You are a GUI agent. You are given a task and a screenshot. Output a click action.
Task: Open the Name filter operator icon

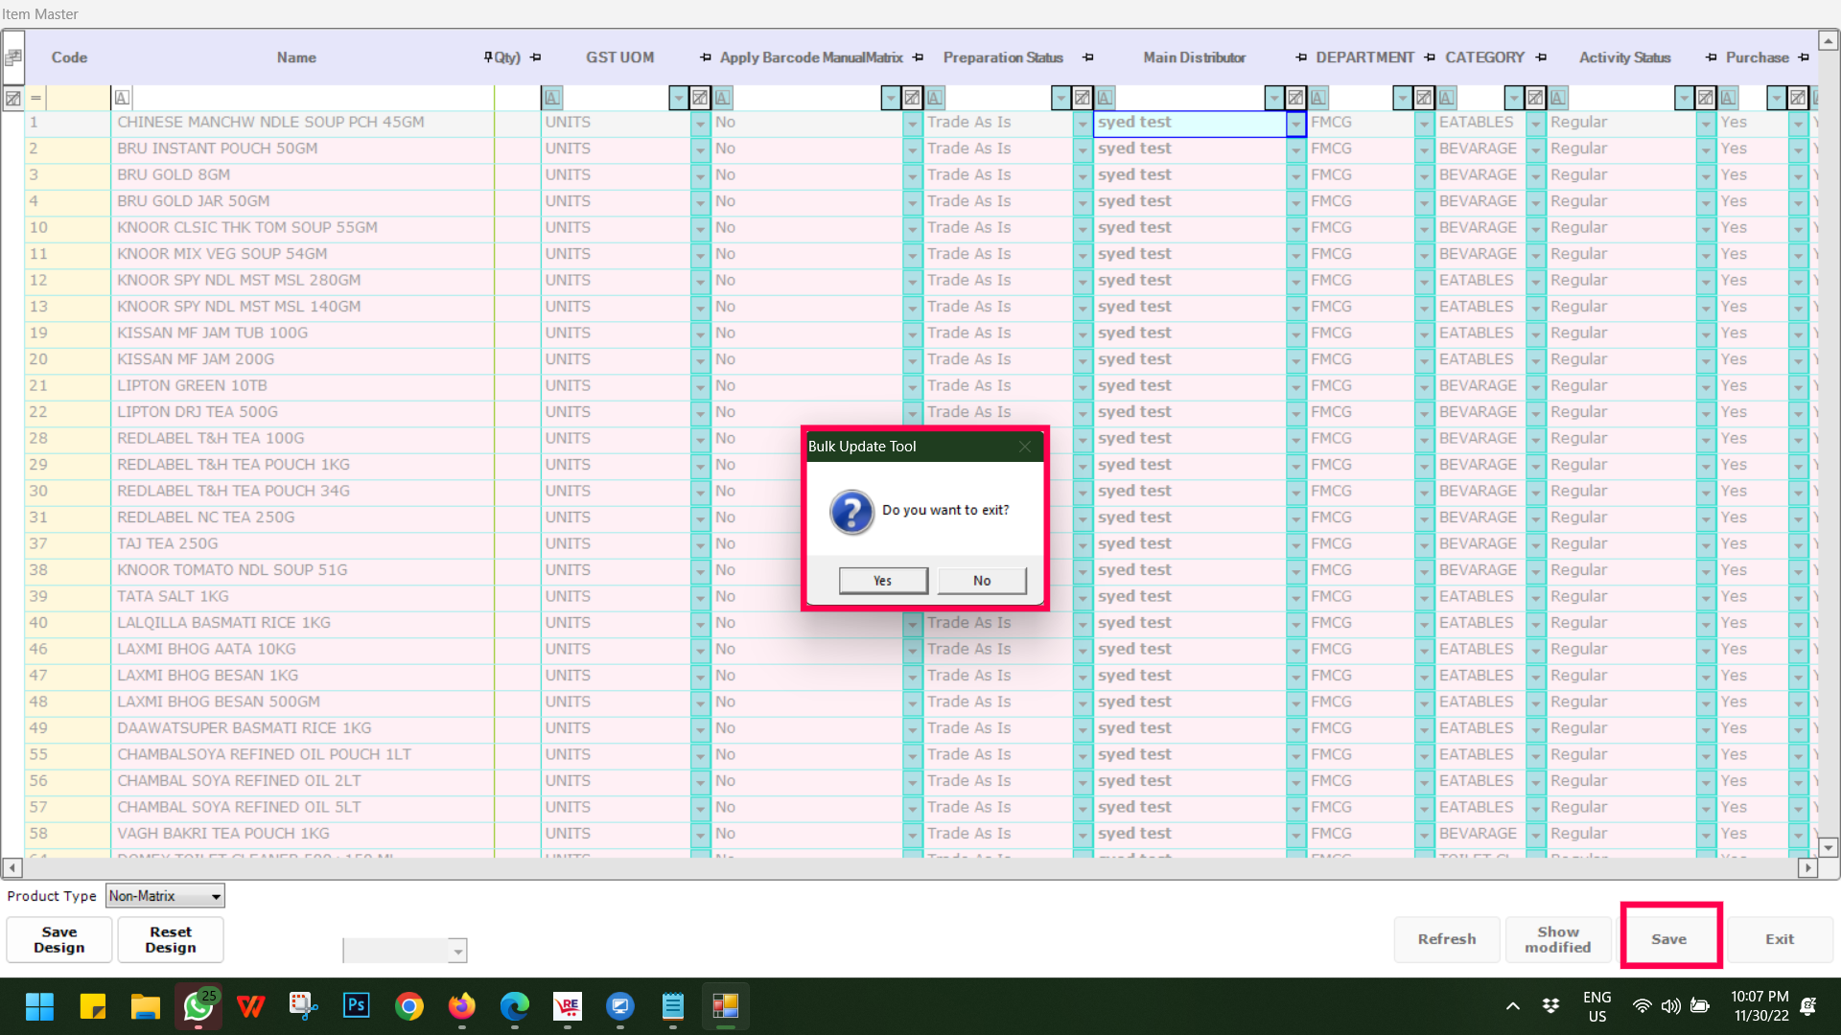[x=122, y=98]
